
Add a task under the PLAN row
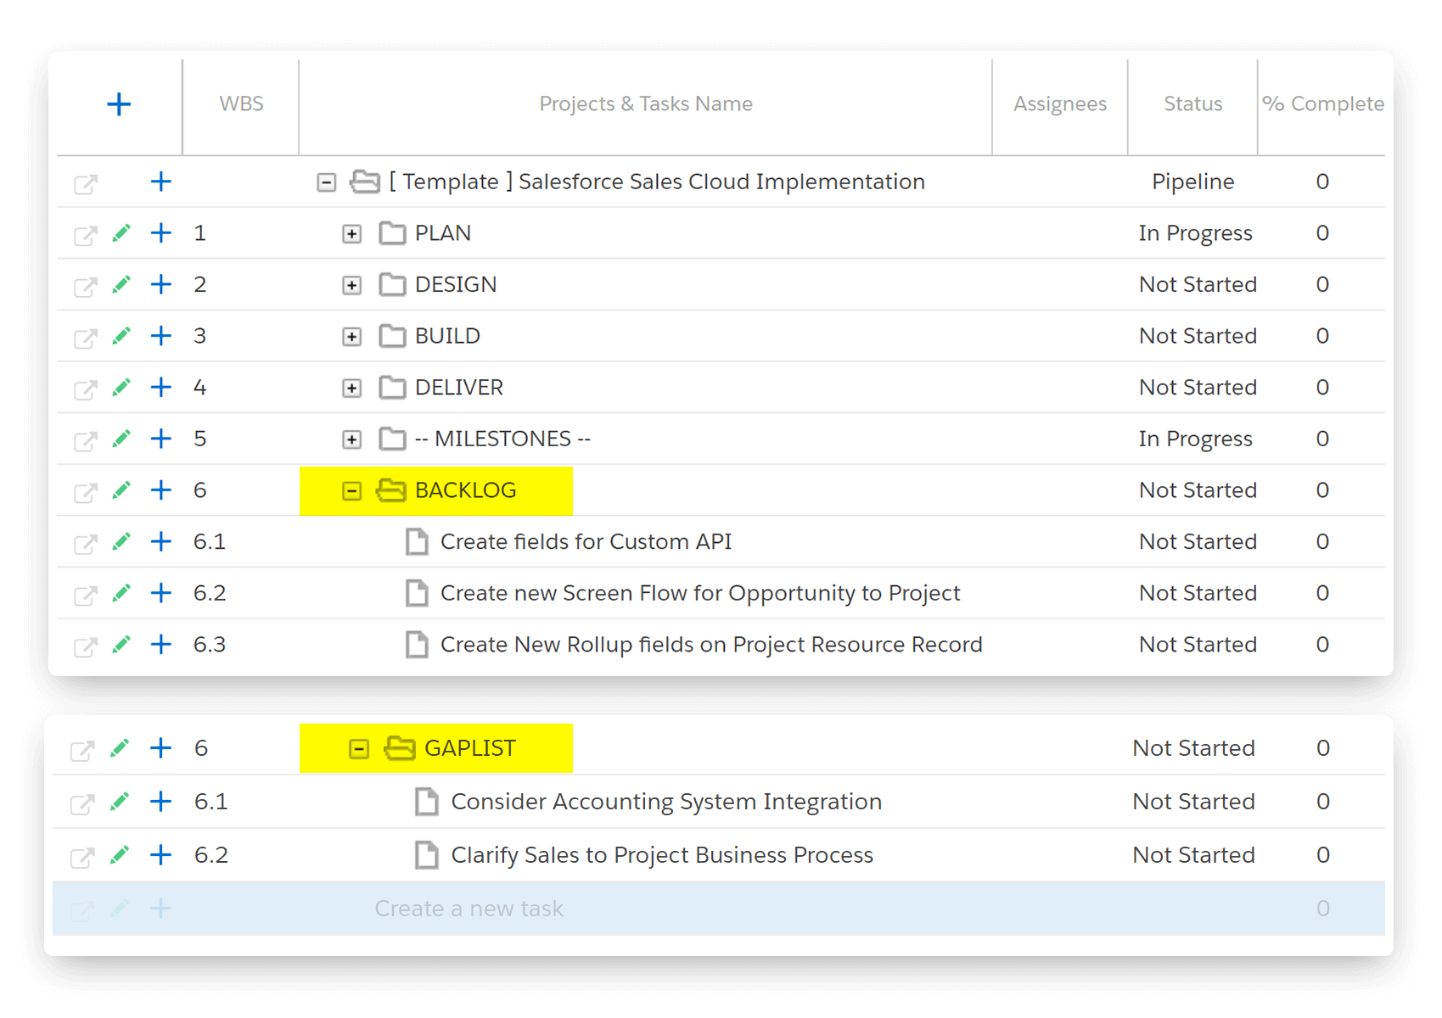[x=161, y=233]
